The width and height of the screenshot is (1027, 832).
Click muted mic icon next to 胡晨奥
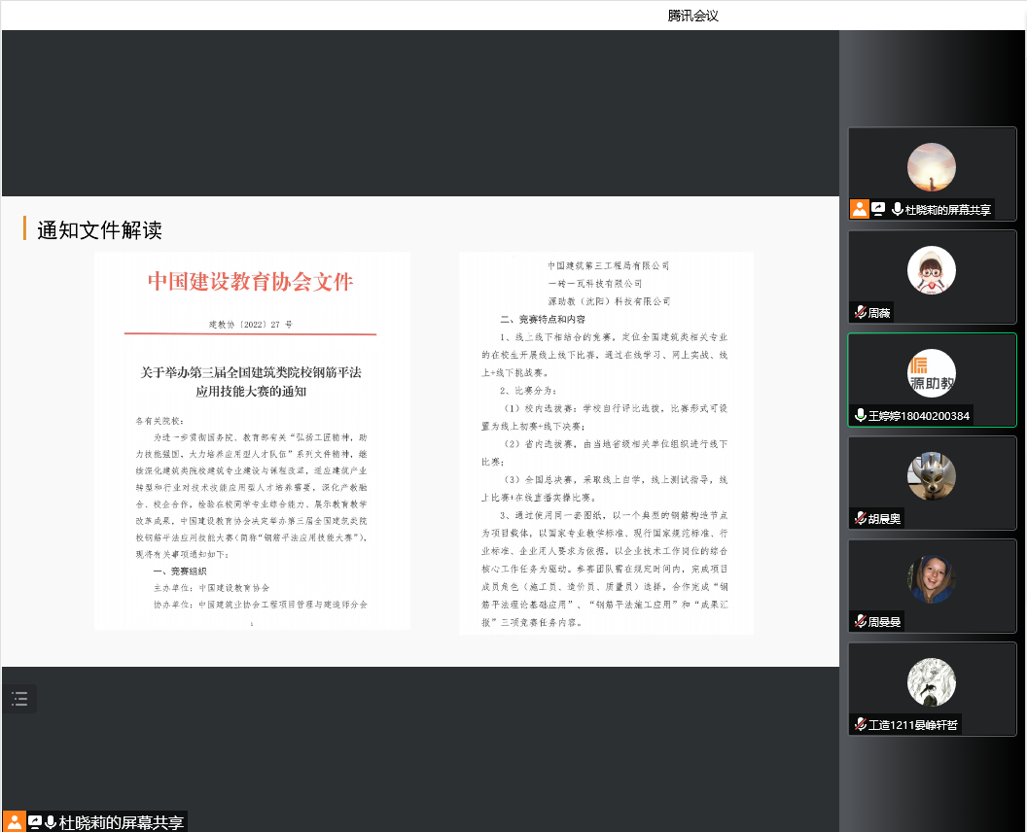(860, 519)
